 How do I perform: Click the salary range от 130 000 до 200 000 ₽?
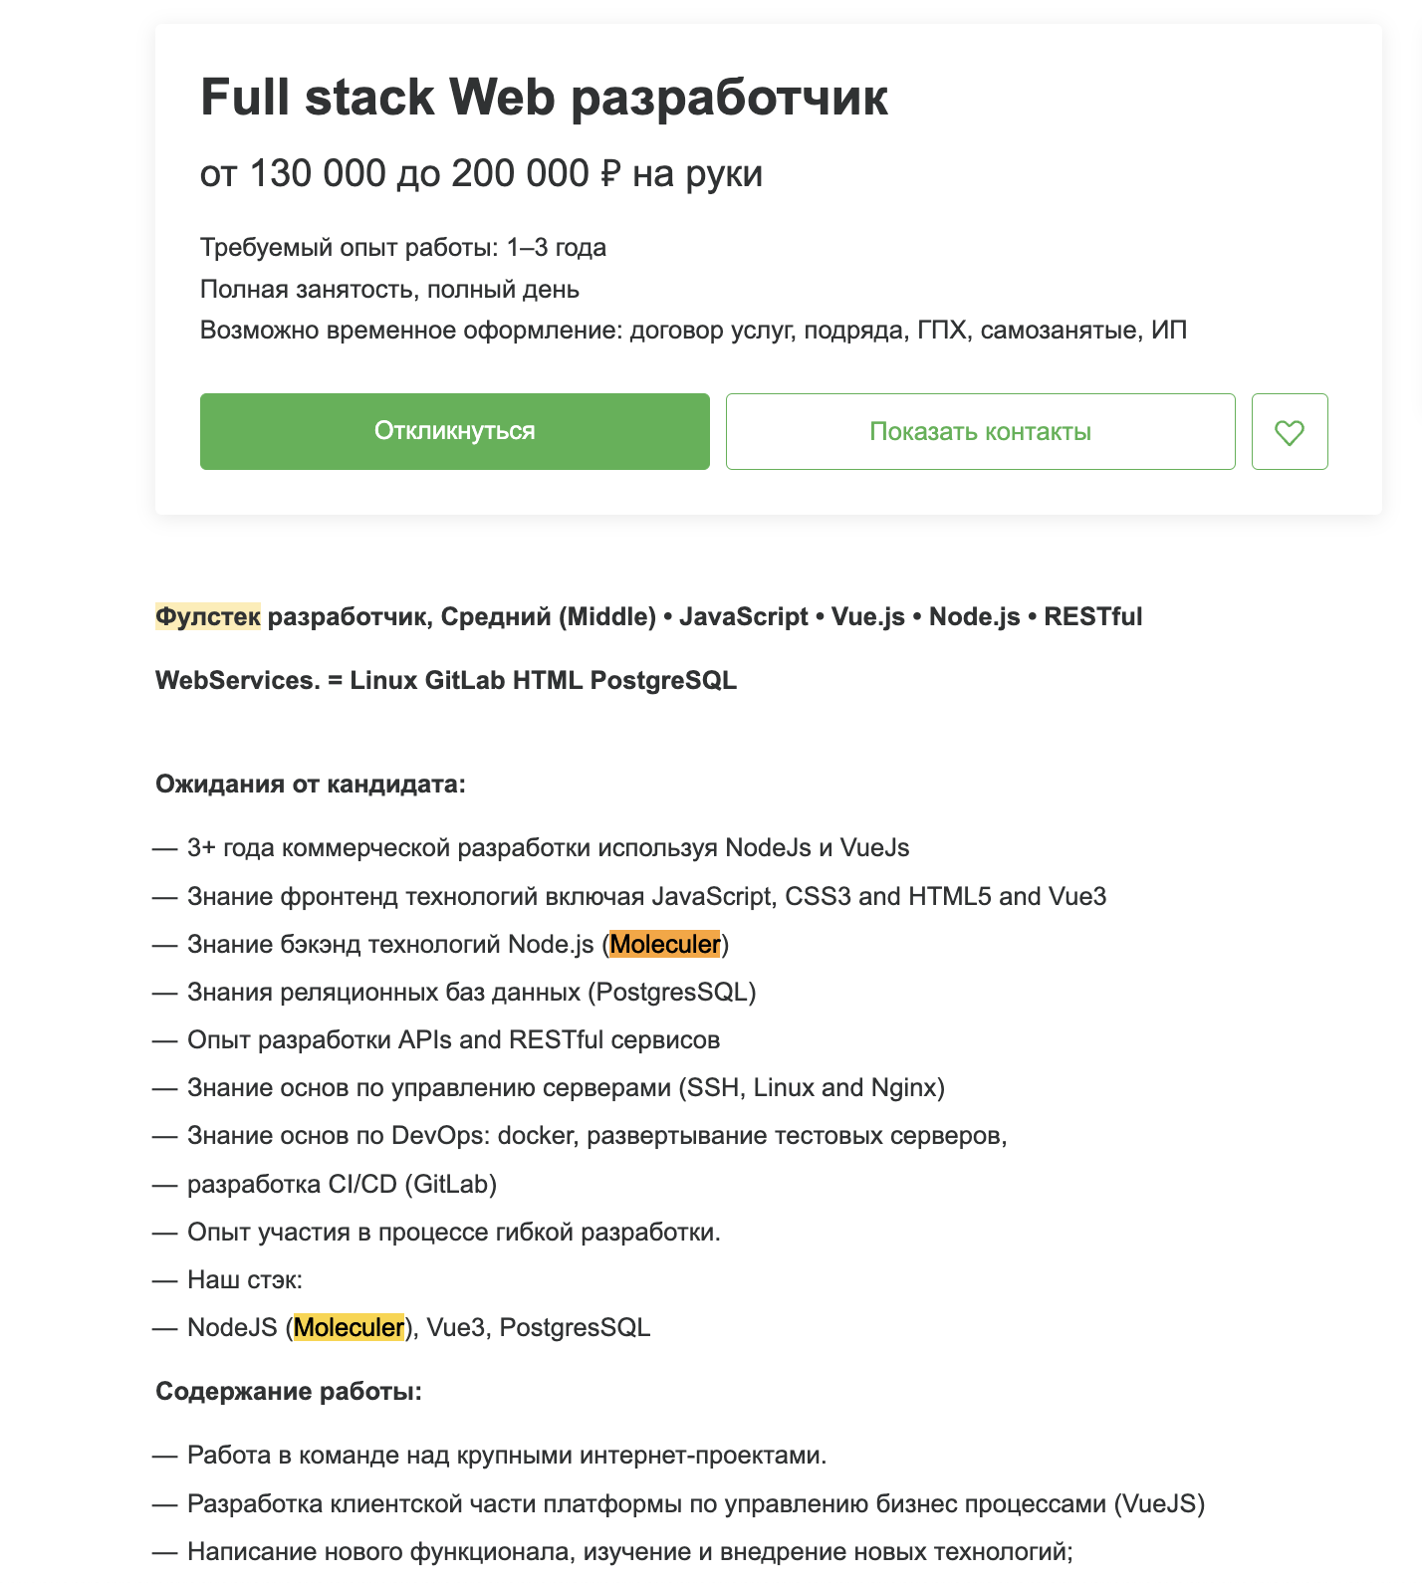point(481,174)
